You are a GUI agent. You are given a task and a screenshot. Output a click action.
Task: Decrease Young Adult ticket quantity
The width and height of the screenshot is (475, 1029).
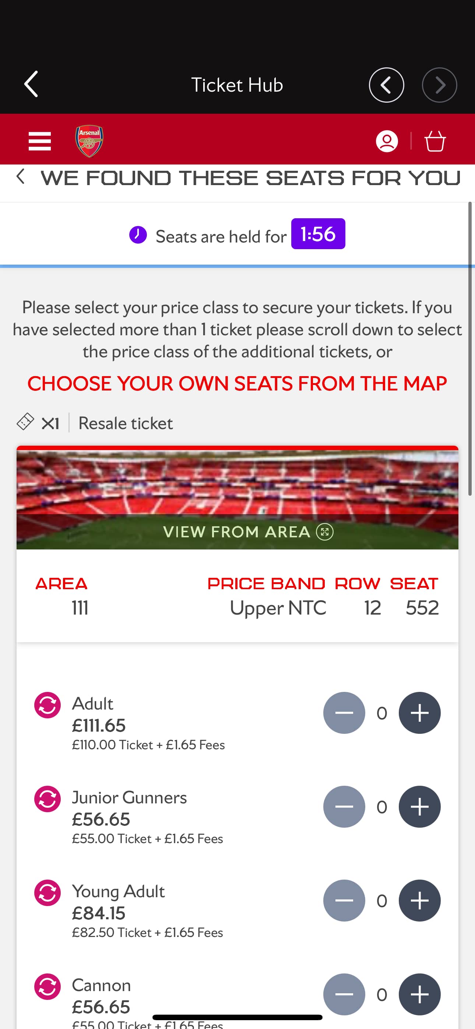pyautogui.click(x=344, y=901)
